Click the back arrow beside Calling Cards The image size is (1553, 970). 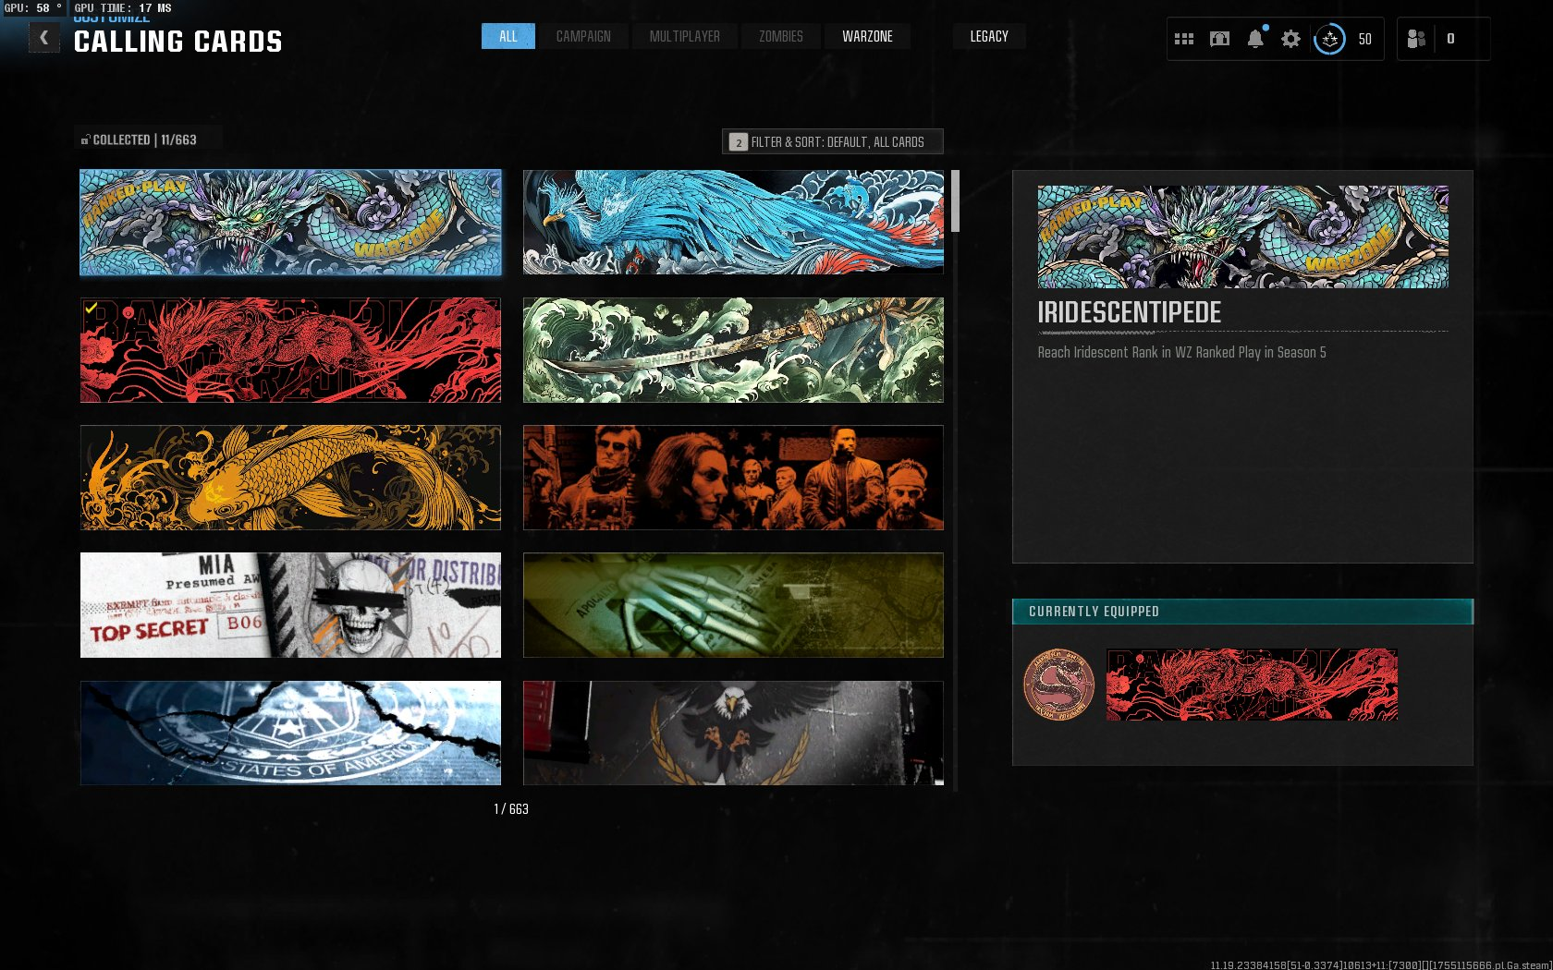click(43, 38)
